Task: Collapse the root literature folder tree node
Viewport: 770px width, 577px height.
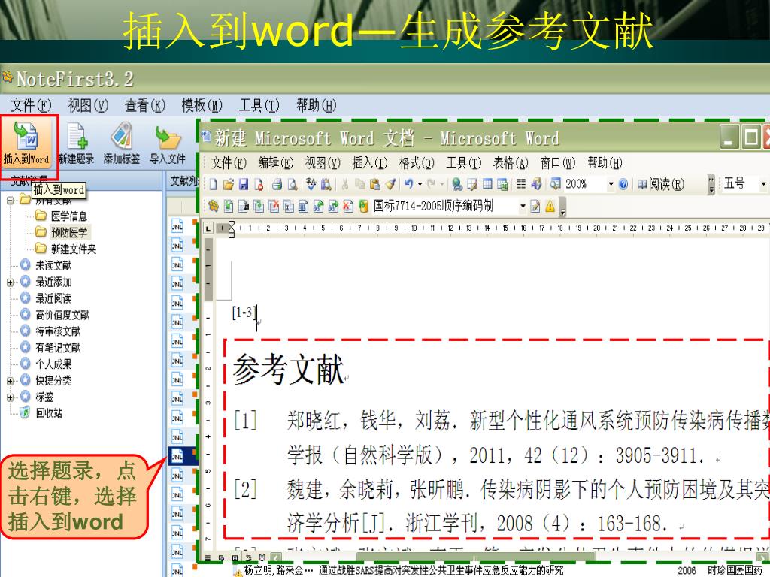Action: point(10,200)
